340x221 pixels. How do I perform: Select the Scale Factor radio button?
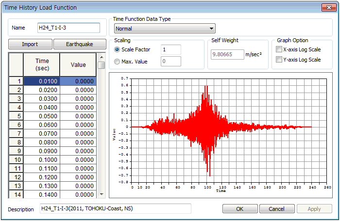point(117,49)
